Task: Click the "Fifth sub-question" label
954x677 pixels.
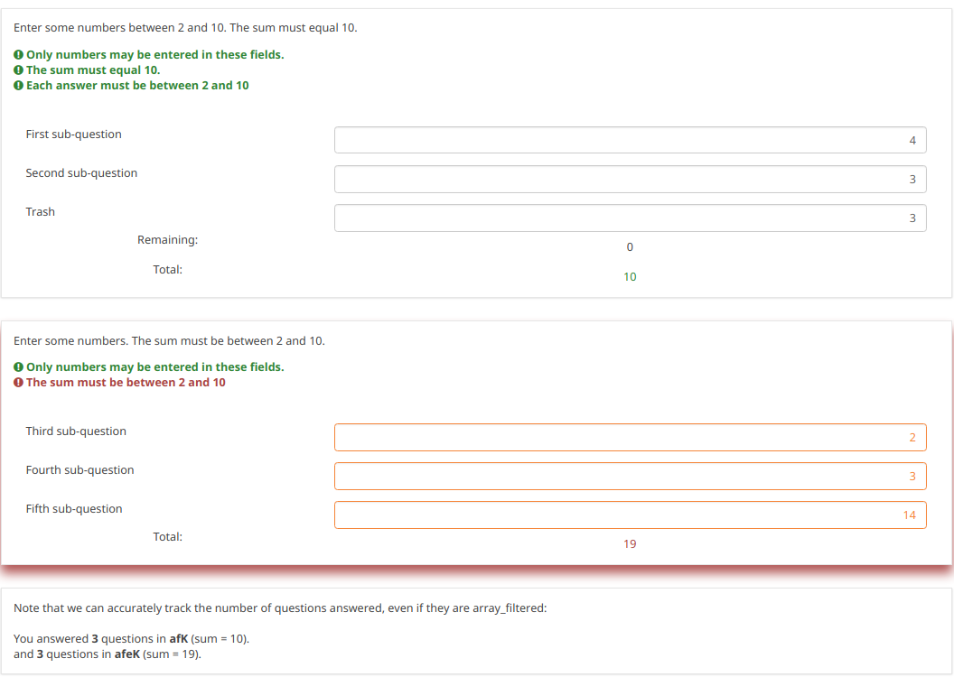Action: coord(74,509)
